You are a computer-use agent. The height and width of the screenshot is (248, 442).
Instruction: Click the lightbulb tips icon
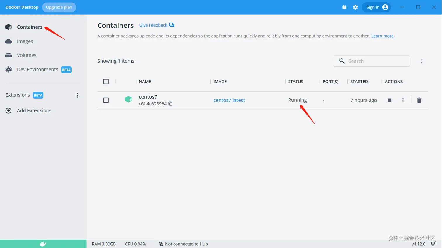(x=433, y=244)
